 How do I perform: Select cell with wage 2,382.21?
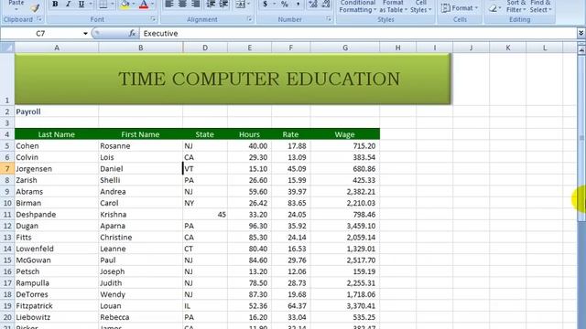click(x=345, y=192)
